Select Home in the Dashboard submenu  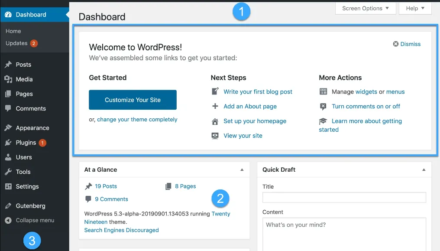tap(13, 31)
